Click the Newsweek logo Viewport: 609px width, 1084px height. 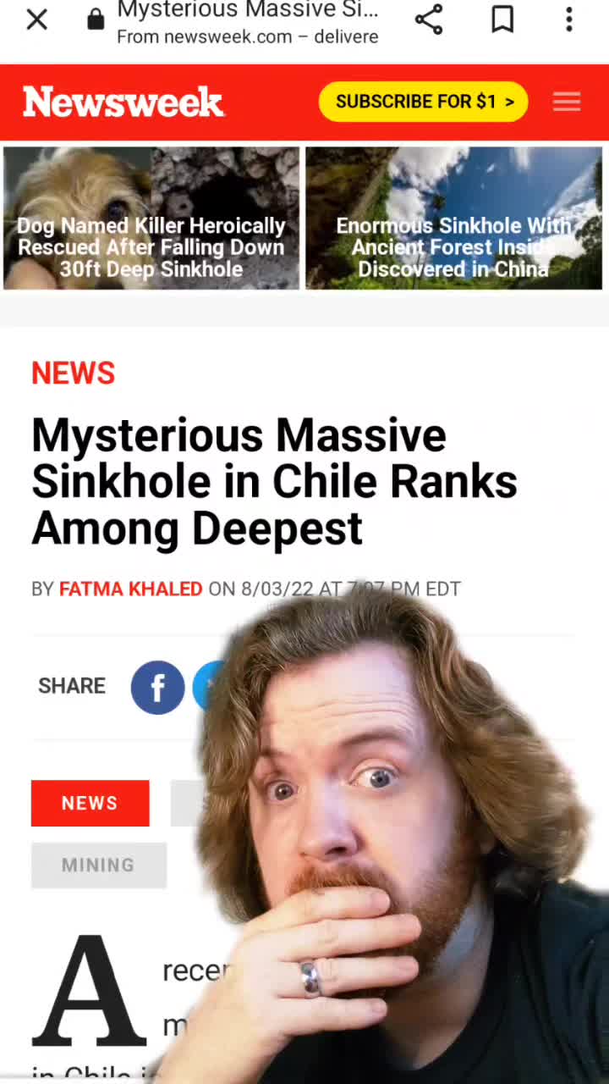pyautogui.click(x=123, y=102)
